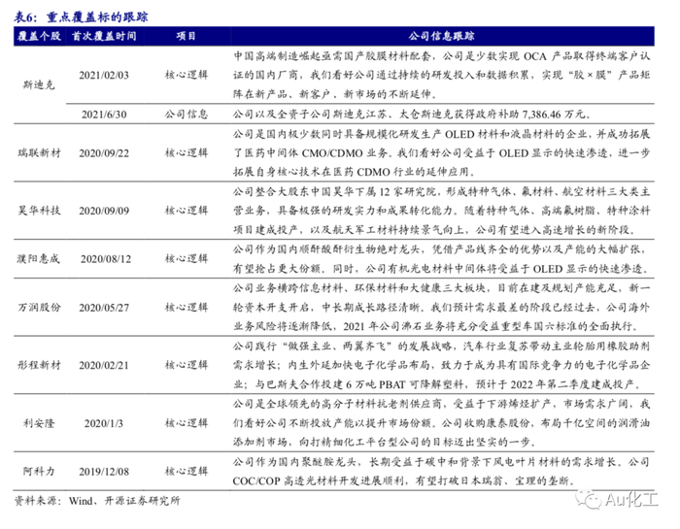Select the stock name '万润股份'

tap(40, 307)
